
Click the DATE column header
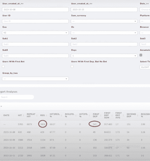6,115
